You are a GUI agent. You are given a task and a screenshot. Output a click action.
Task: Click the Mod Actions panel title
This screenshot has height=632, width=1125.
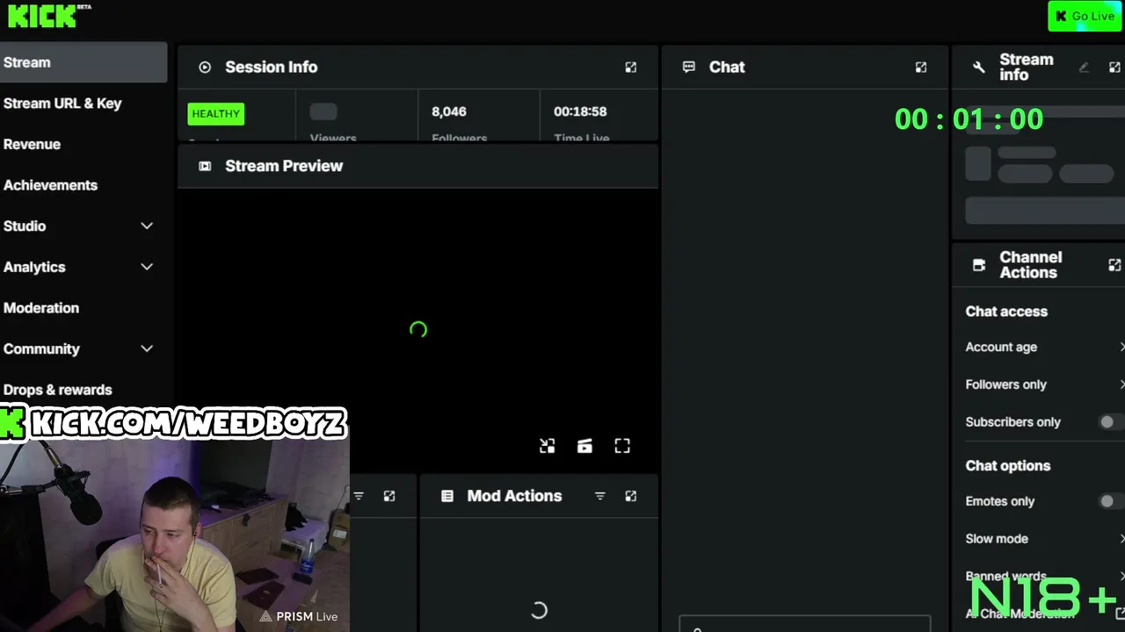pos(514,496)
